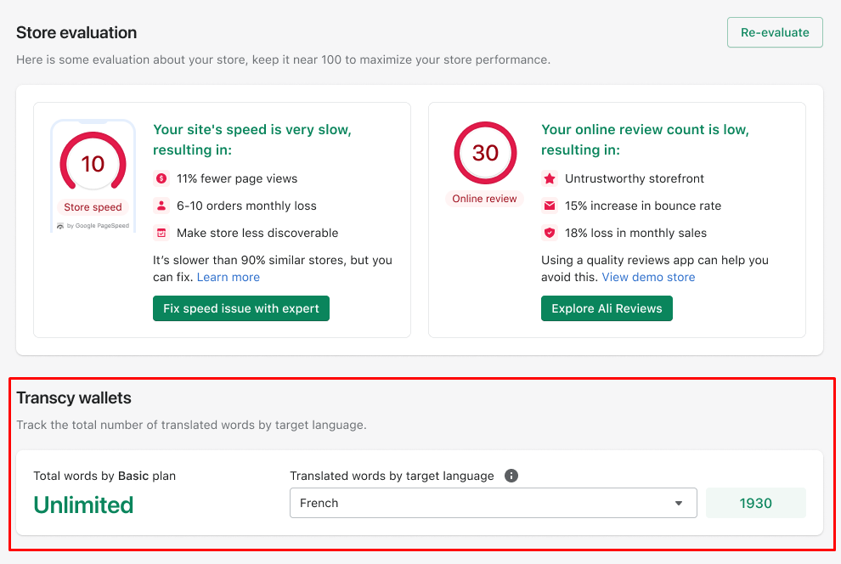Click calendar icon next to less discoverable
Screen dimensions: 841x564
(161, 234)
